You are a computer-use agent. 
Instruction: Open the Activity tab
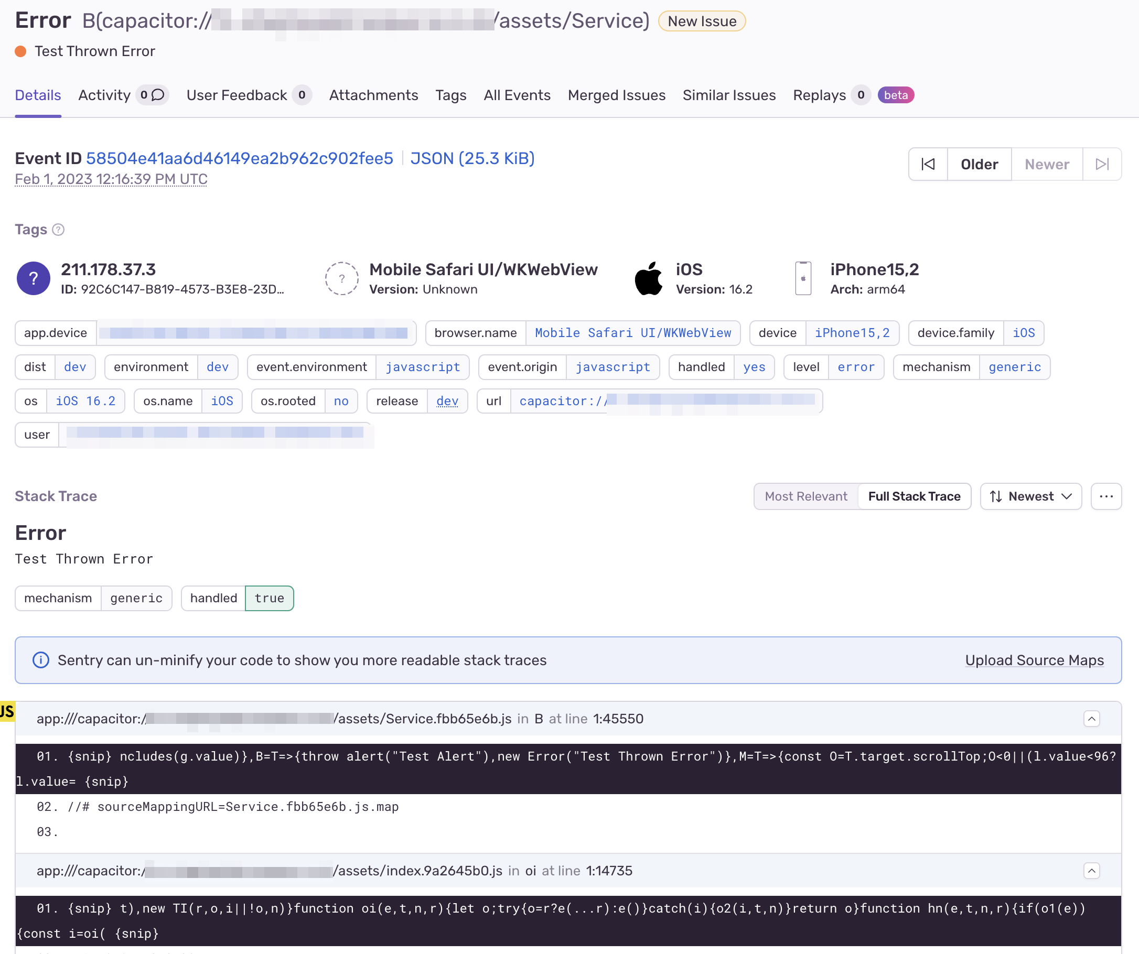point(105,95)
